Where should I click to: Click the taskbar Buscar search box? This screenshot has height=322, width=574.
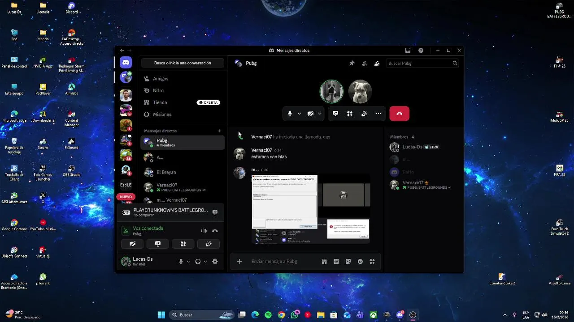[203, 315]
